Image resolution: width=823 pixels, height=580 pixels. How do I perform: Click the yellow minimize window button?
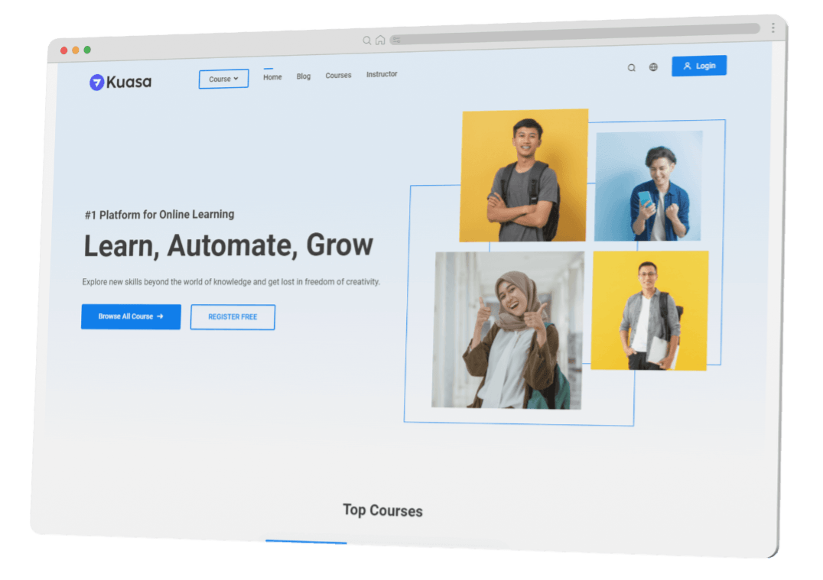tap(76, 50)
